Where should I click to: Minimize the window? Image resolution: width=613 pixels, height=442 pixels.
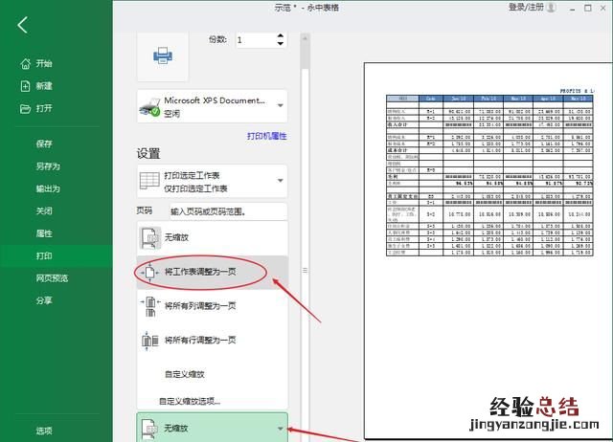pyautogui.click(x=573, y=9)
